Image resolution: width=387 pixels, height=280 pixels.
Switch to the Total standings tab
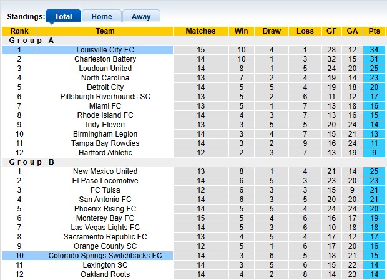coord(63,17)
